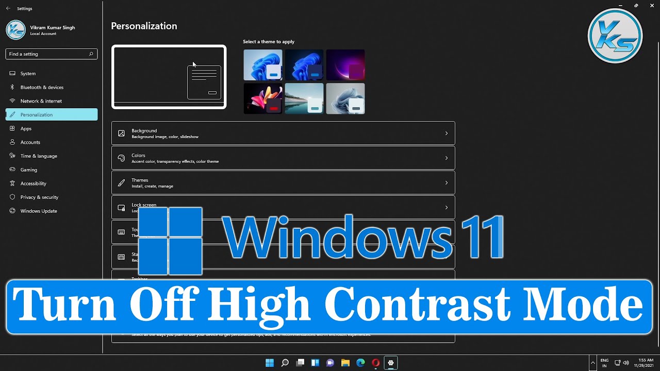Open System settings in sidebar

click(52, 74)
